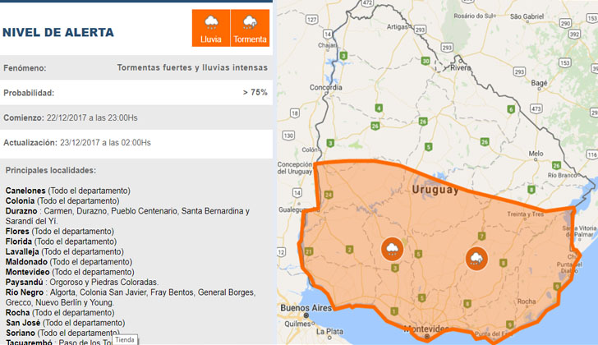Viewport: 598px width, 345px height.
Task: Select Comienzo date 22/12/2017 row
Action: click(x=136, y=117)
